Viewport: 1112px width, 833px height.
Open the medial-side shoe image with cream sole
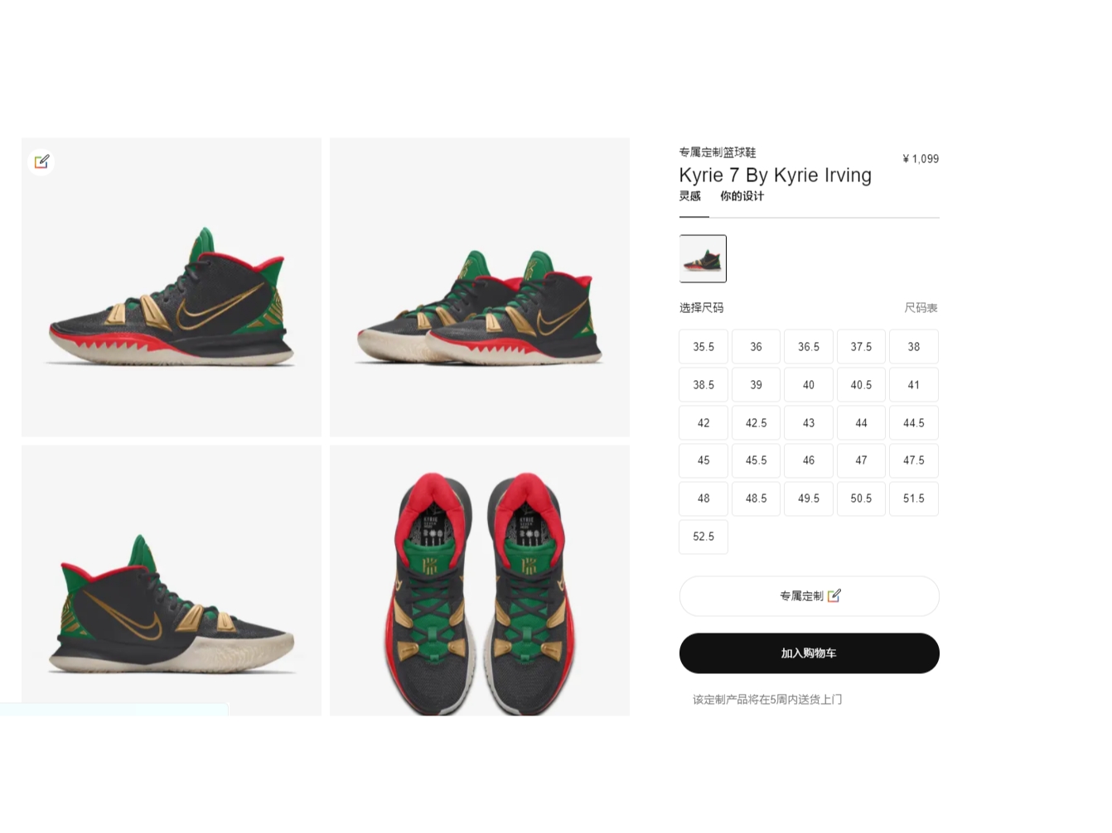pos(172,580)
